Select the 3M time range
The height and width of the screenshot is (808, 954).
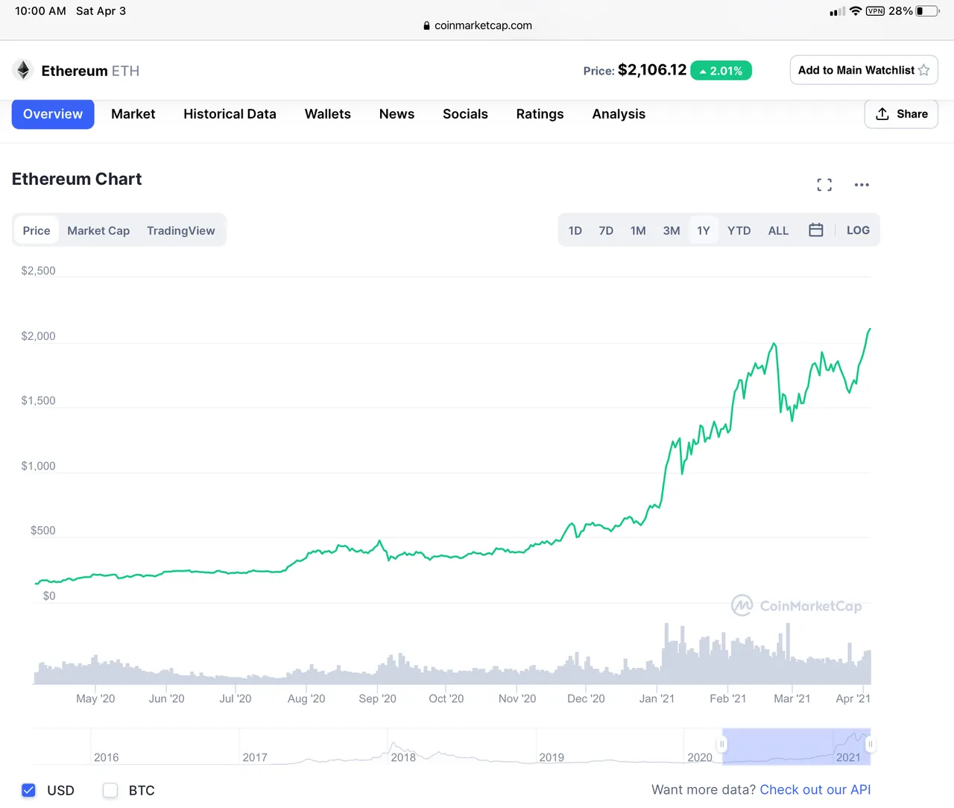pos(672,230)
